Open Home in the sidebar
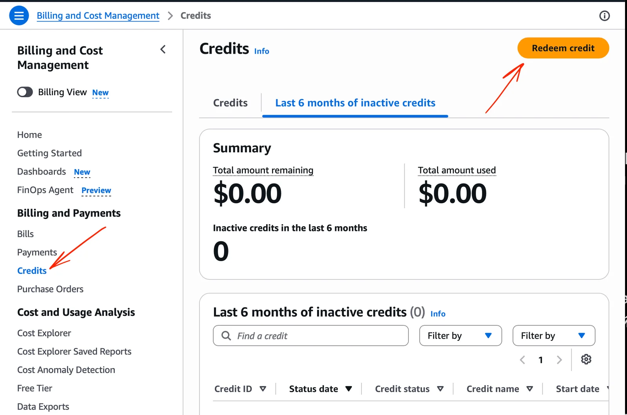Image resolution: width=627 pixels, height=415 pixels. (29, 135)
